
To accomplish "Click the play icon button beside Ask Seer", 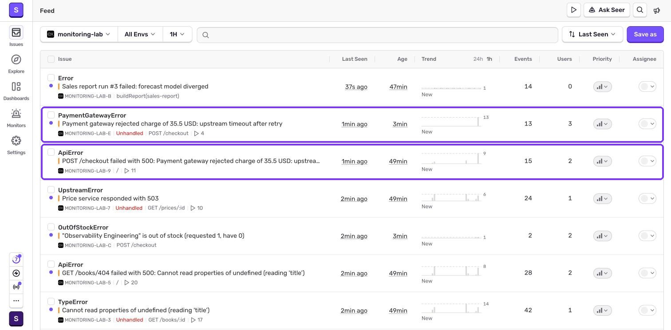I will tap(574, 10).
